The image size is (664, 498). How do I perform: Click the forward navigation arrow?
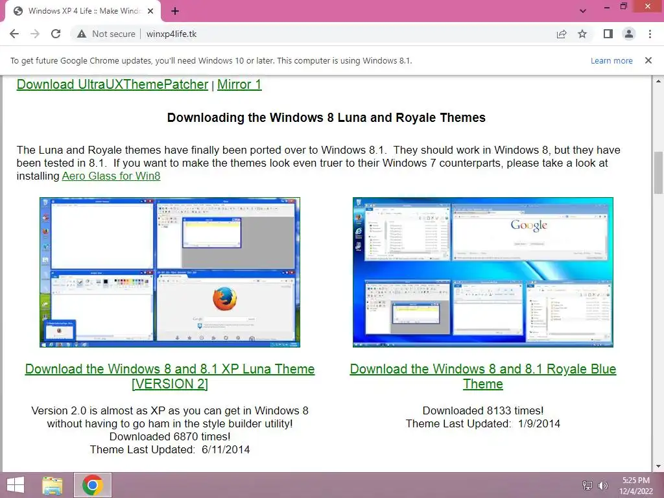35,34
